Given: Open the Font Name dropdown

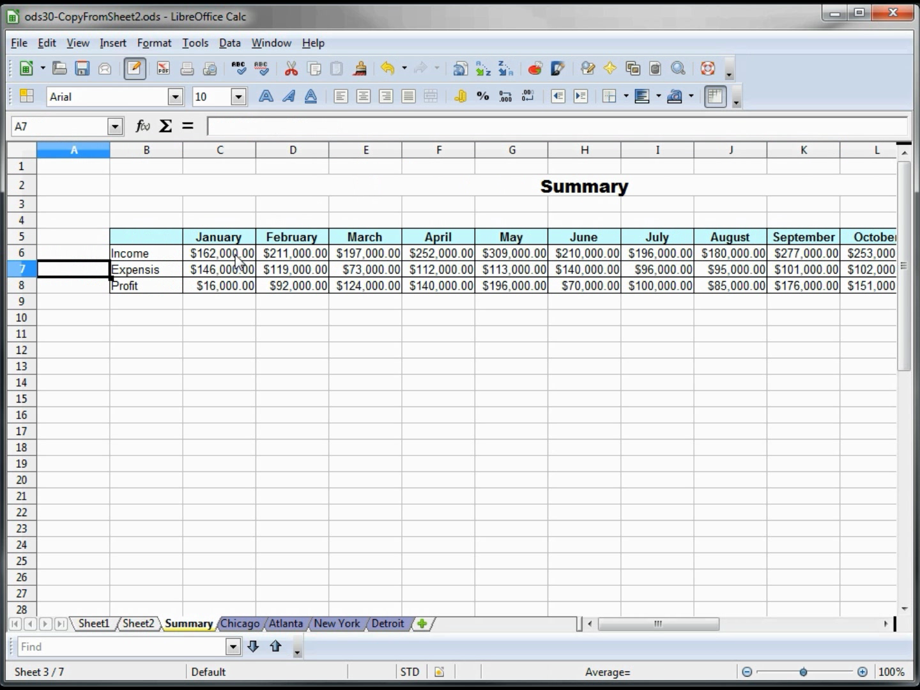Looking at the screenshot, I should click(175, 96).
